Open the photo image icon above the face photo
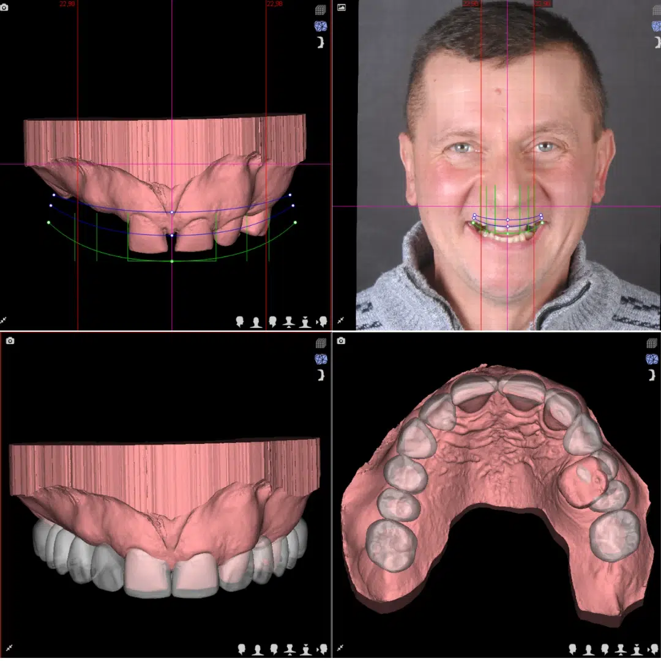This screenshot has height=661, width=661. pyautogui.click(x=341, y=7)
